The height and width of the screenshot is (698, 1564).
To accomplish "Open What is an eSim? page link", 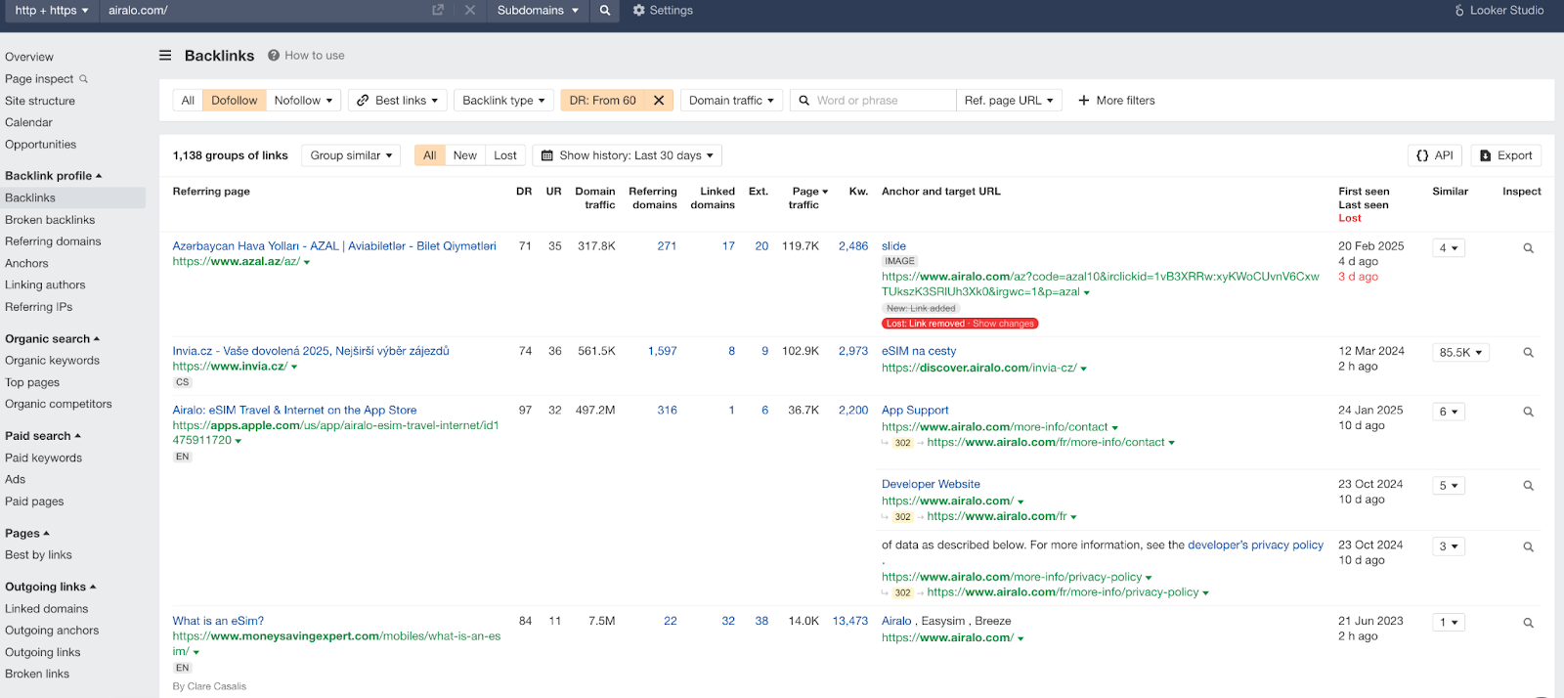I will [218, 621].
